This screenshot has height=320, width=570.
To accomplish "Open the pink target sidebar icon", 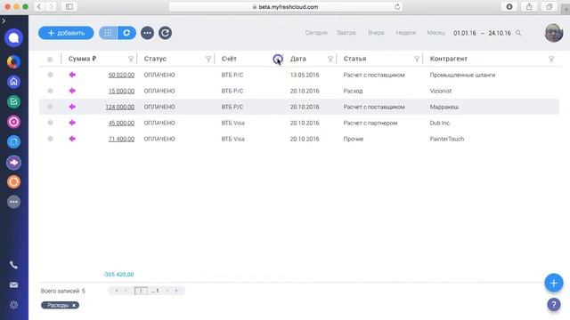I will [14, 122].
